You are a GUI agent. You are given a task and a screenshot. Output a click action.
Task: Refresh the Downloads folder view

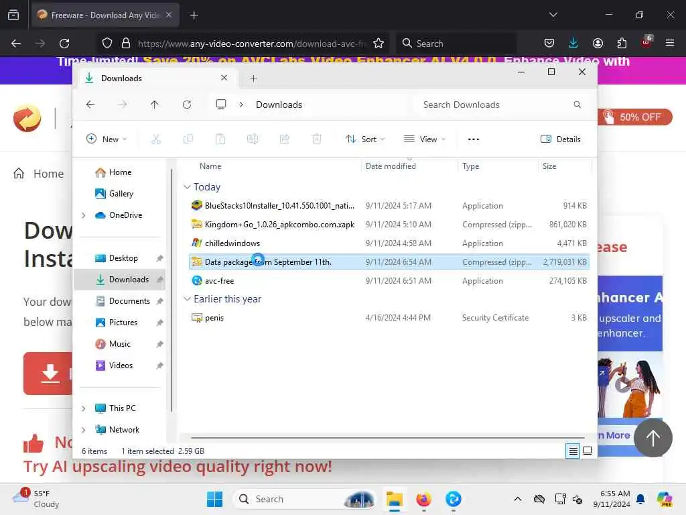(x=187, y=105)
